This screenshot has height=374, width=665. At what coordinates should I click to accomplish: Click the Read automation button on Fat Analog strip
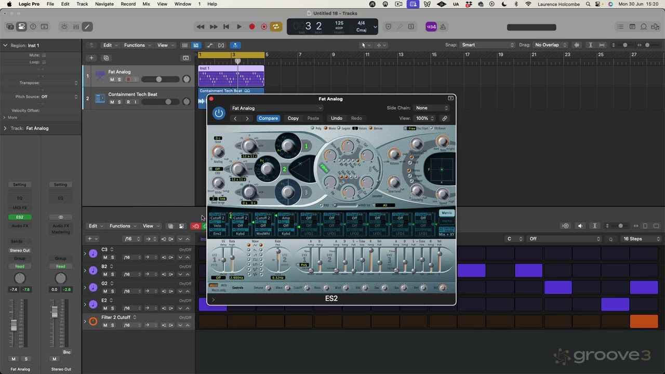click(20, 266)
